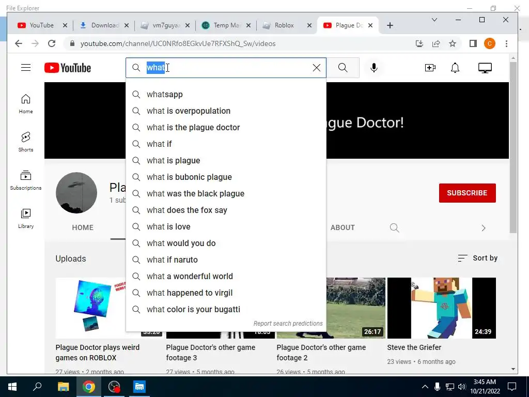This screenshot has width=529, height=397.
Task: Select 'what is the plague doctor' suggestion
Action: (226, 127)
